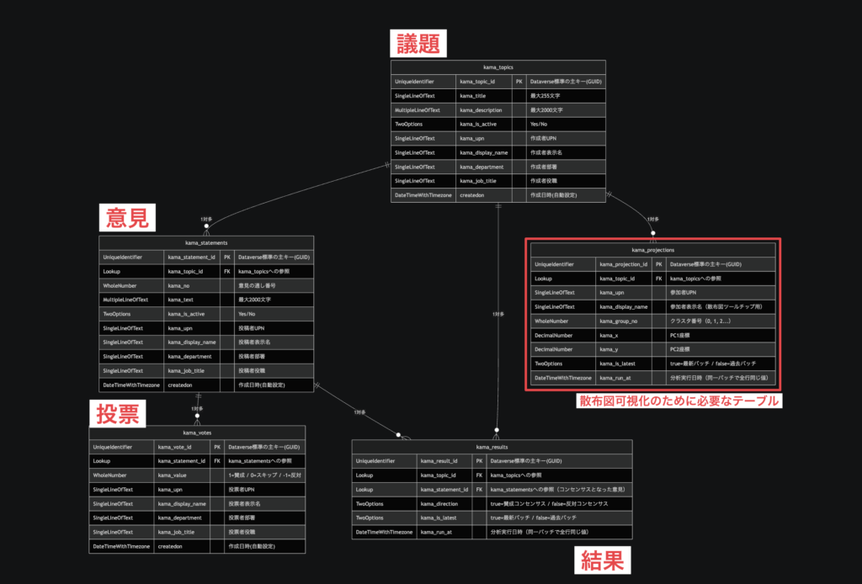Screen dimensions: 862x584
Task: Select the kama_result_id field cell
Action: 441,461
